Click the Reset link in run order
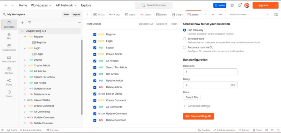 click(x=174, y=24)
